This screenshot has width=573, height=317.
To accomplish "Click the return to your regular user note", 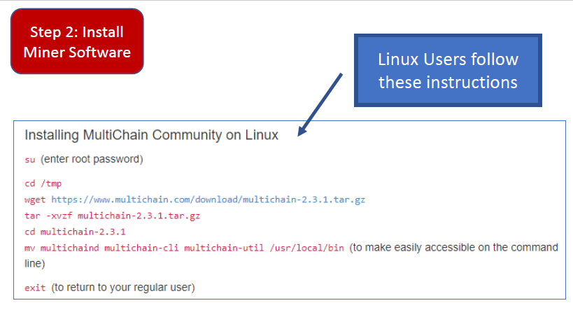I will tap(122, 288).
